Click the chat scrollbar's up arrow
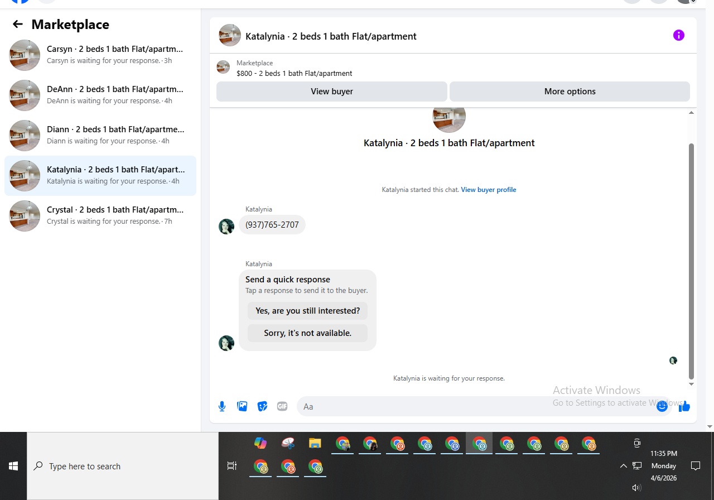 click(x=691, y=113)
